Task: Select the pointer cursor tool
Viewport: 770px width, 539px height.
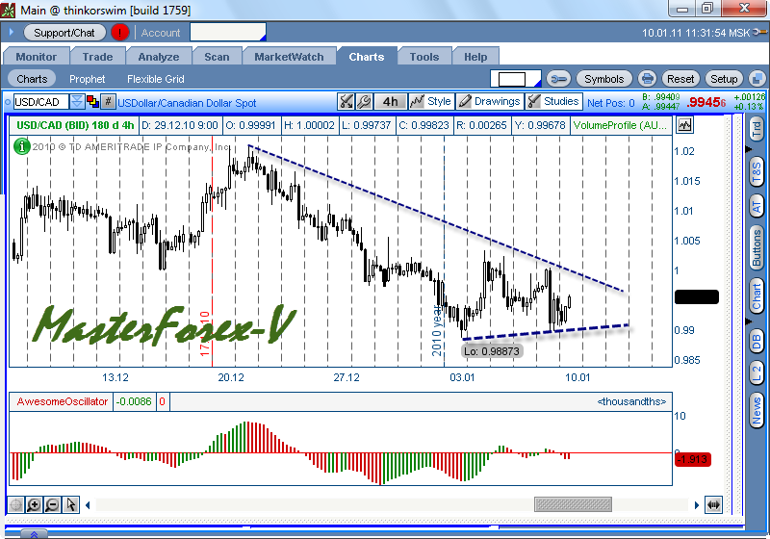Action: (x=70, y=504)
